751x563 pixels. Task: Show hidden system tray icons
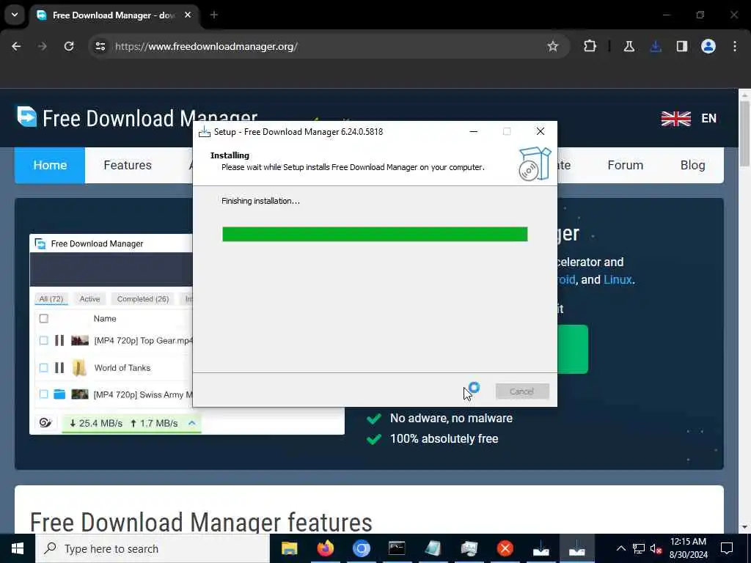[620, 548]
